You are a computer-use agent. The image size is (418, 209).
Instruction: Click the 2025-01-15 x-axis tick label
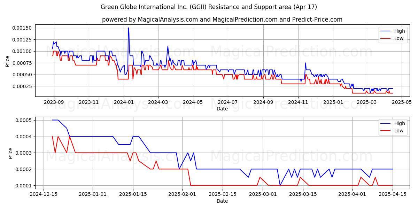(x=133, y=195)
